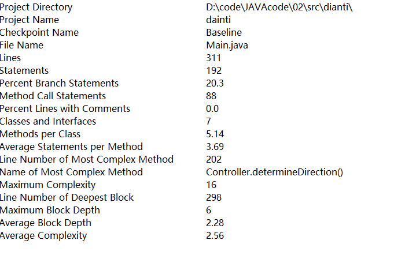Click the Project Directory label
The image size is (405, 259).
pos(36,7)
